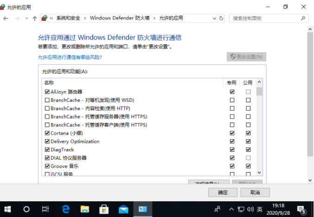
Task: Click the Forward navigation arrow
Action: click(17, 19)
